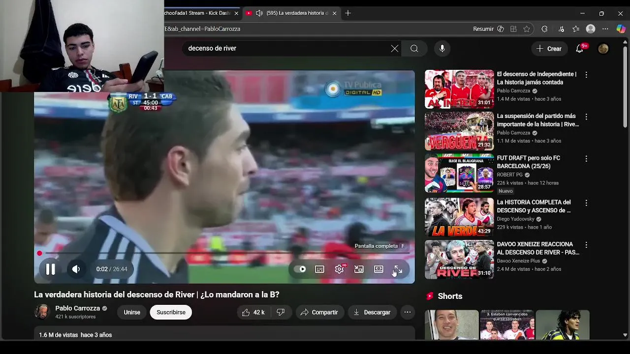This screenshot has height=354, width=630.
Task: Pause the video playback
Action: [x=50, y=269]
